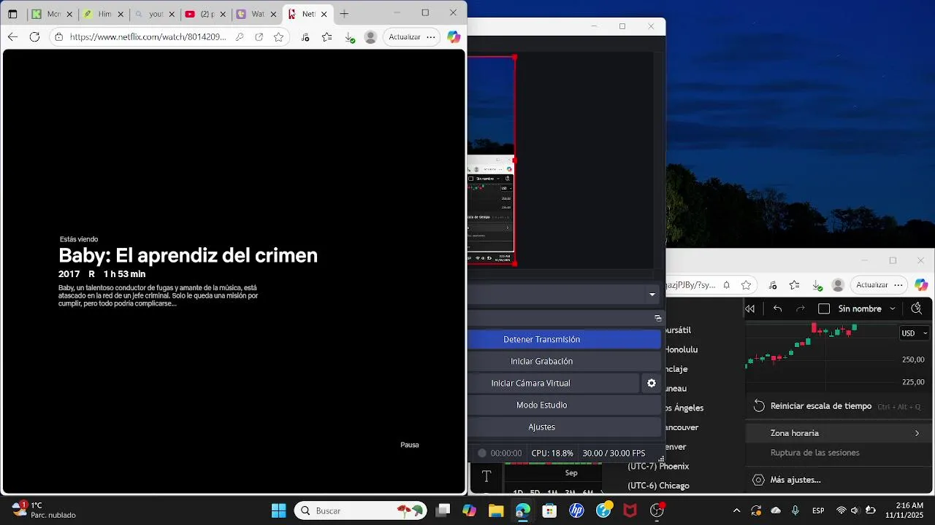Click notification bell in TradingView address bar

click(x=726, y=285)
